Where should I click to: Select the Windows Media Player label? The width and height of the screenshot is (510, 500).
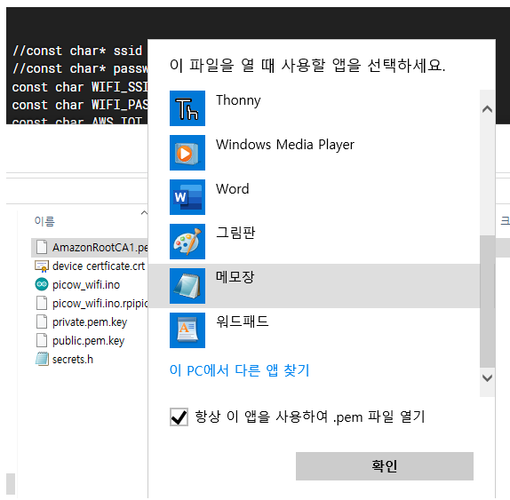click(285, 145)
